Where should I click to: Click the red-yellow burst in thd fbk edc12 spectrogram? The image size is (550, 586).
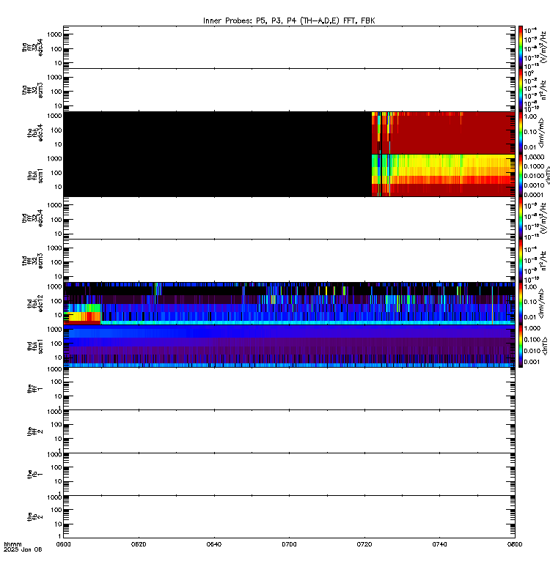click(82, 316)
